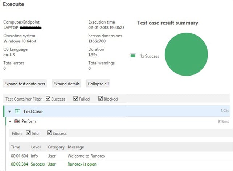The image size is (233, 171).
Task: Click the Message column header
Action: (x=75, y=147)
